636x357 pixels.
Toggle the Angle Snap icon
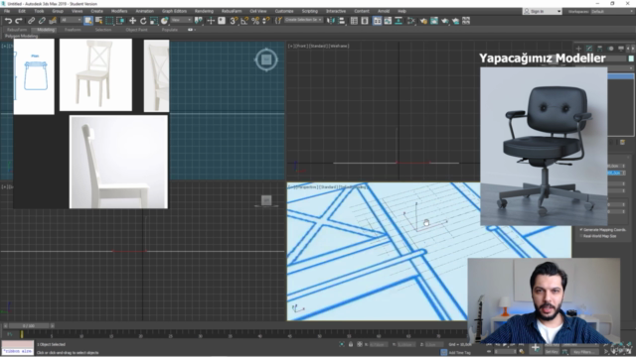coord(244,21)
